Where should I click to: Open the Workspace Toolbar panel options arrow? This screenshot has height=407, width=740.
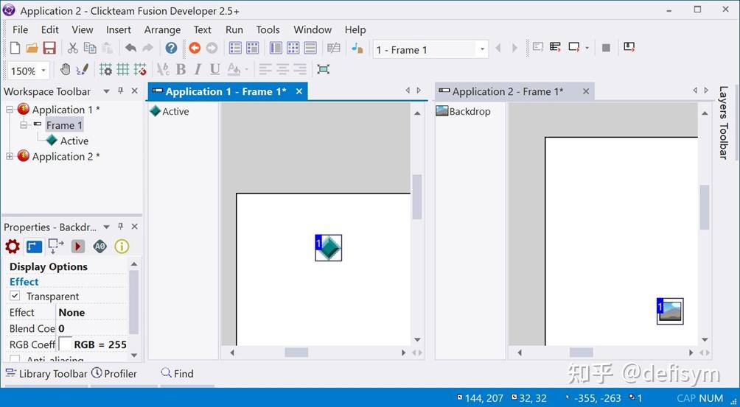[107, 91]
